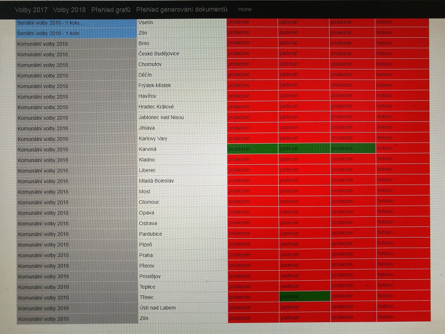The image size is (445, 334).
Task: Click the Home link in navbar
Action: 245,9
